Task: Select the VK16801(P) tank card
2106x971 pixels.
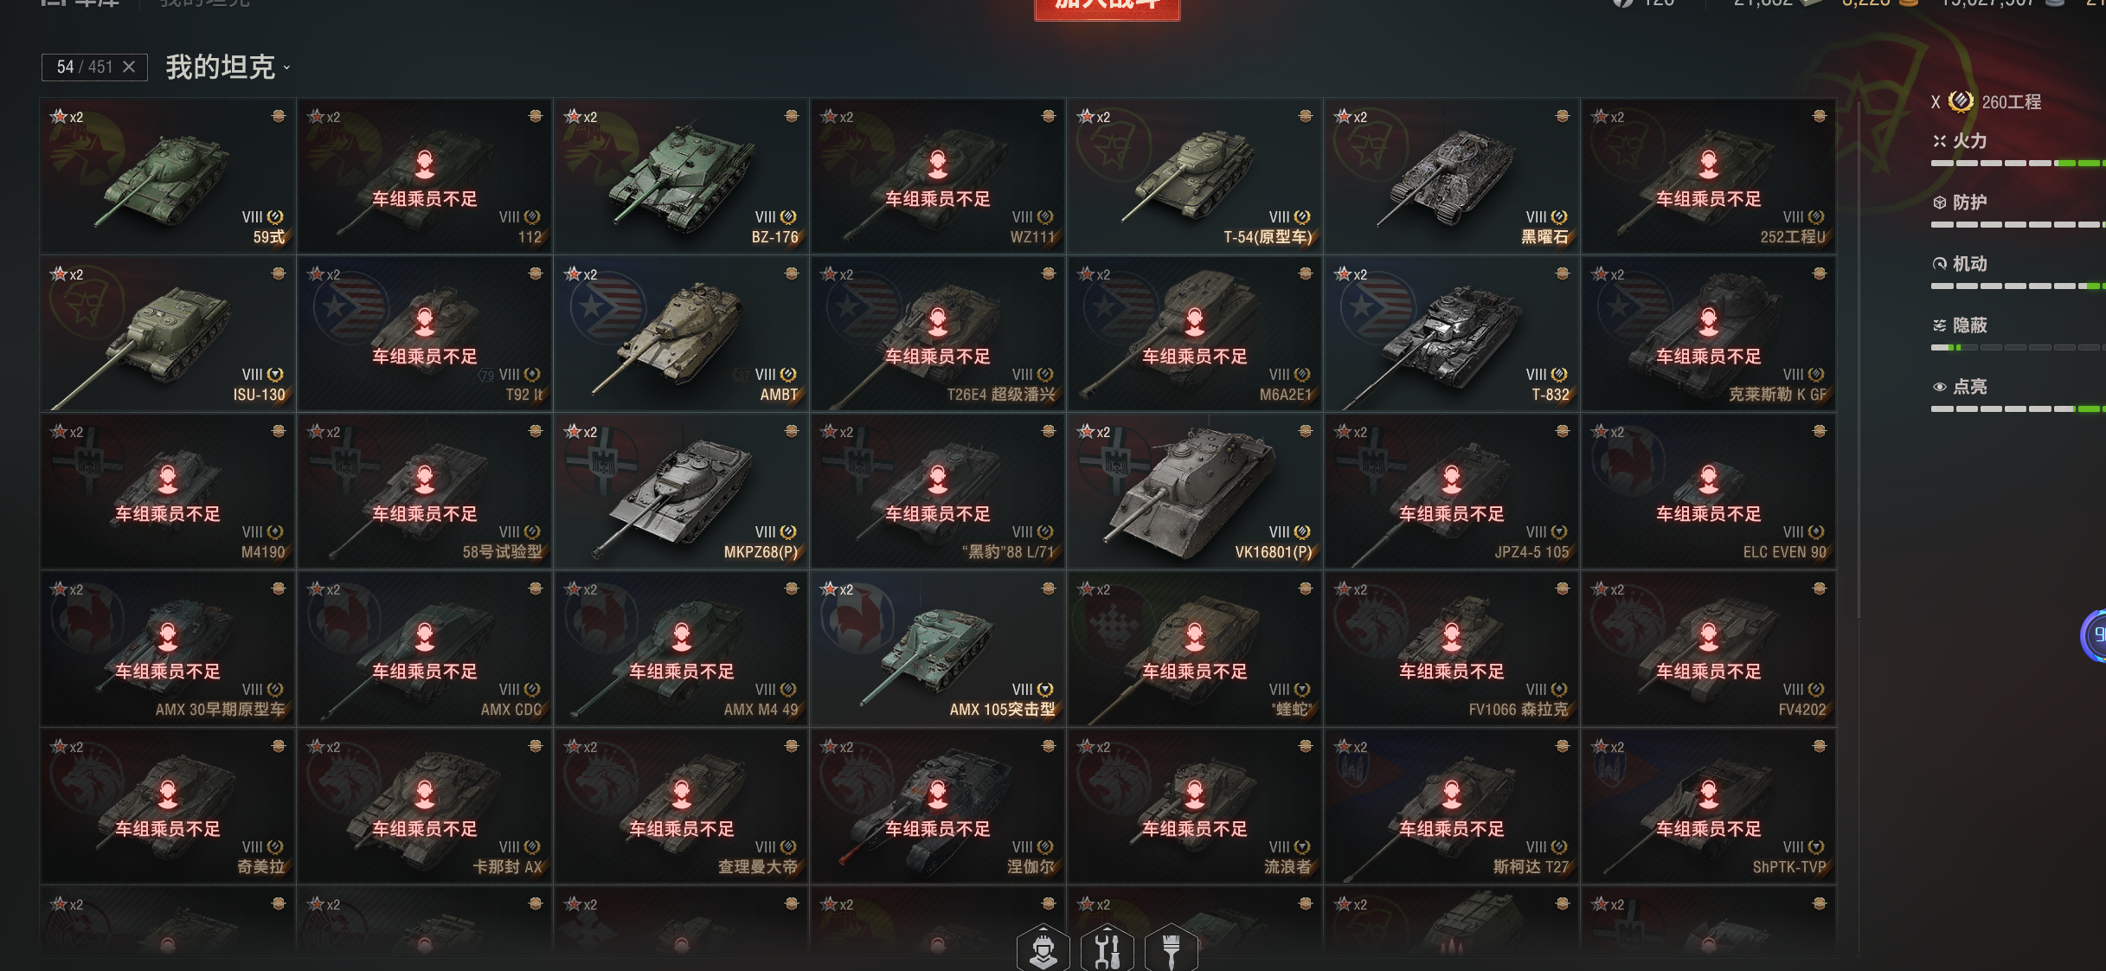Action: (1195, 491)
